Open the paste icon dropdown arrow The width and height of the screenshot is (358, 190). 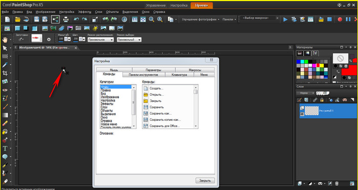[176, 19]
